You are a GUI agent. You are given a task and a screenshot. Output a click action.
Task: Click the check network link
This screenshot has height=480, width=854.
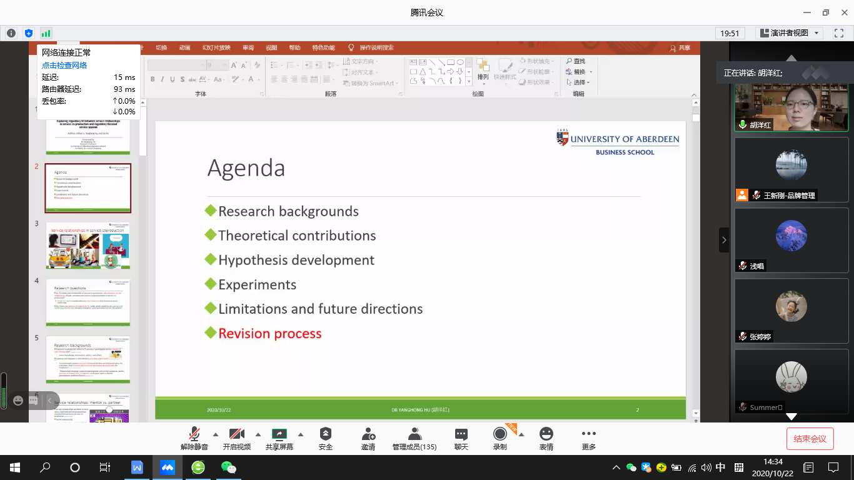click(x=64, y=65)
